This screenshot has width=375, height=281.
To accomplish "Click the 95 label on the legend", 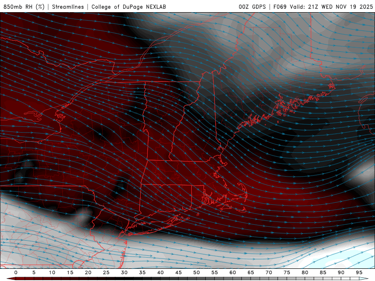I will point(359,273).
